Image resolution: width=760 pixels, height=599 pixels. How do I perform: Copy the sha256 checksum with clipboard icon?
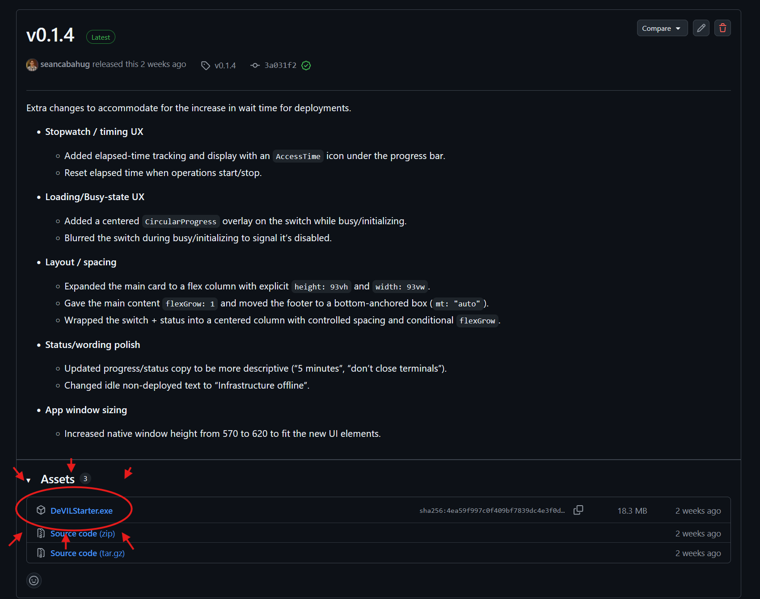(578, 510)
